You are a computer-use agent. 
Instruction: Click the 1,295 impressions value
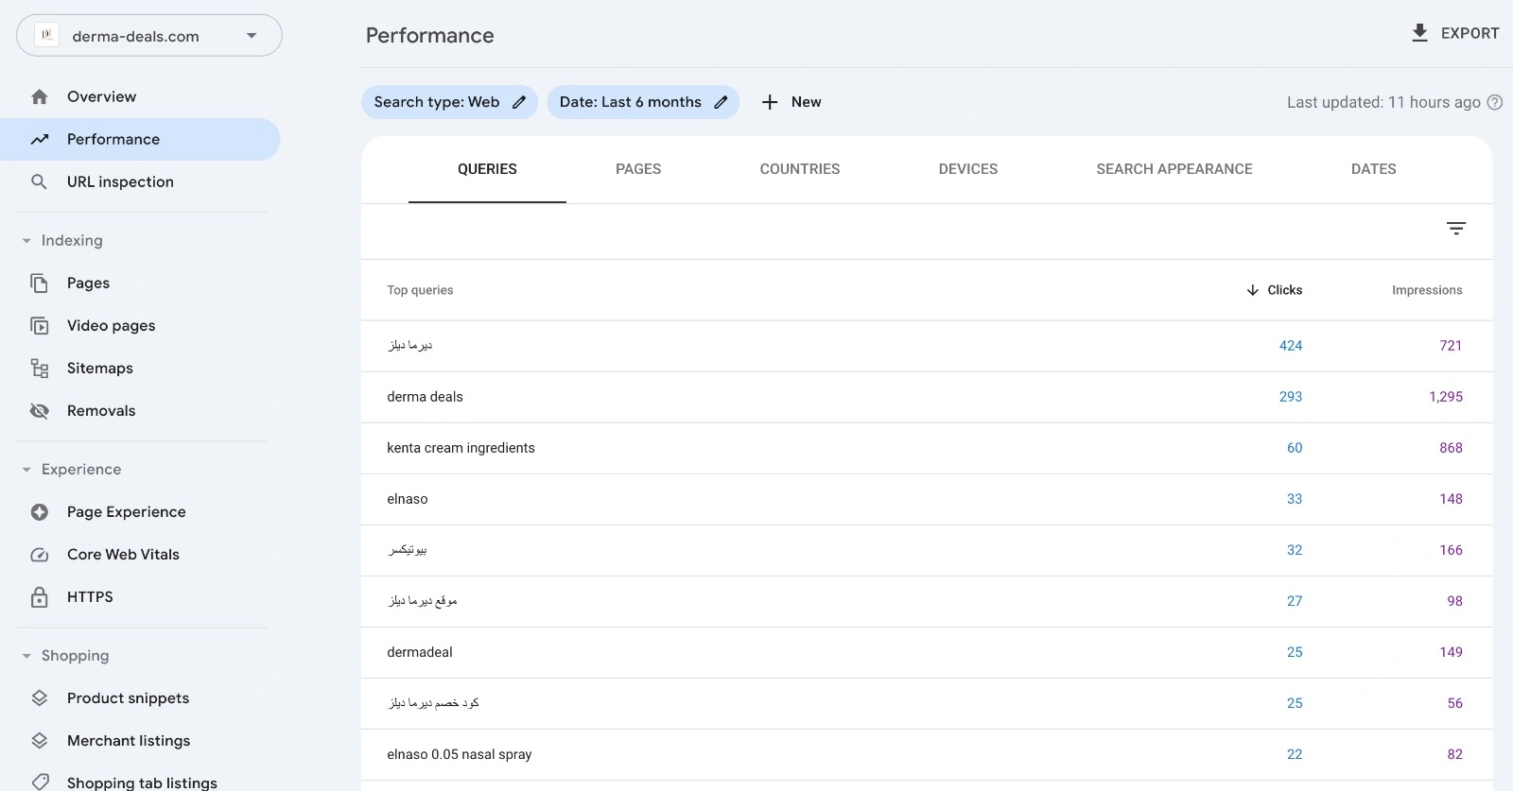1446,397
